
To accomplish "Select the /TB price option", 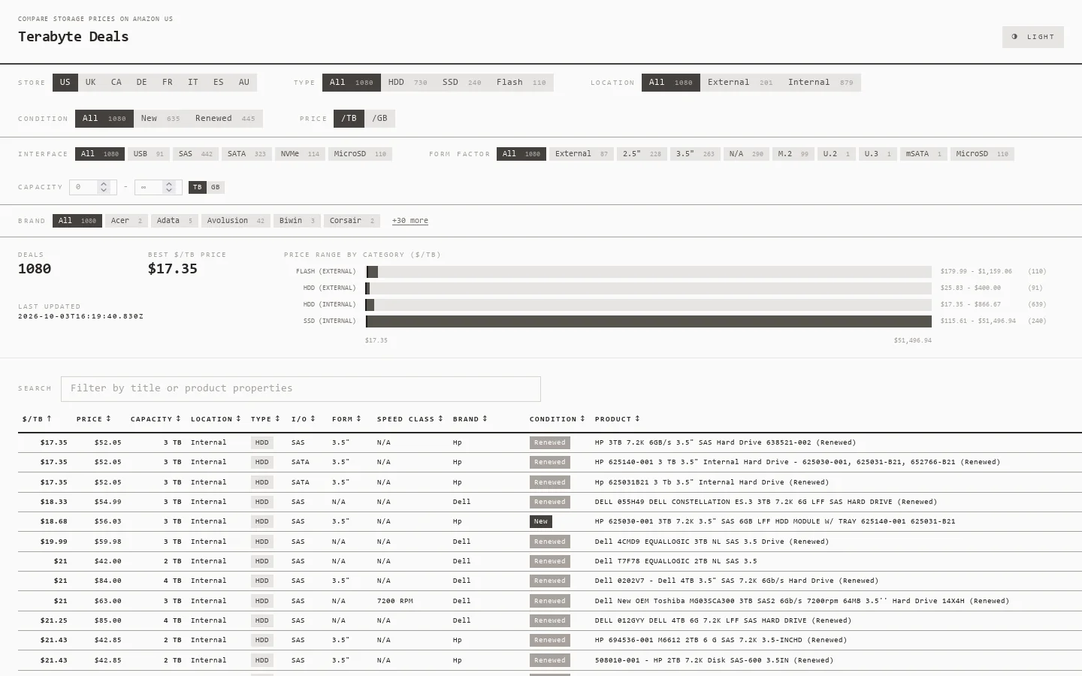I will click(349, 119).
